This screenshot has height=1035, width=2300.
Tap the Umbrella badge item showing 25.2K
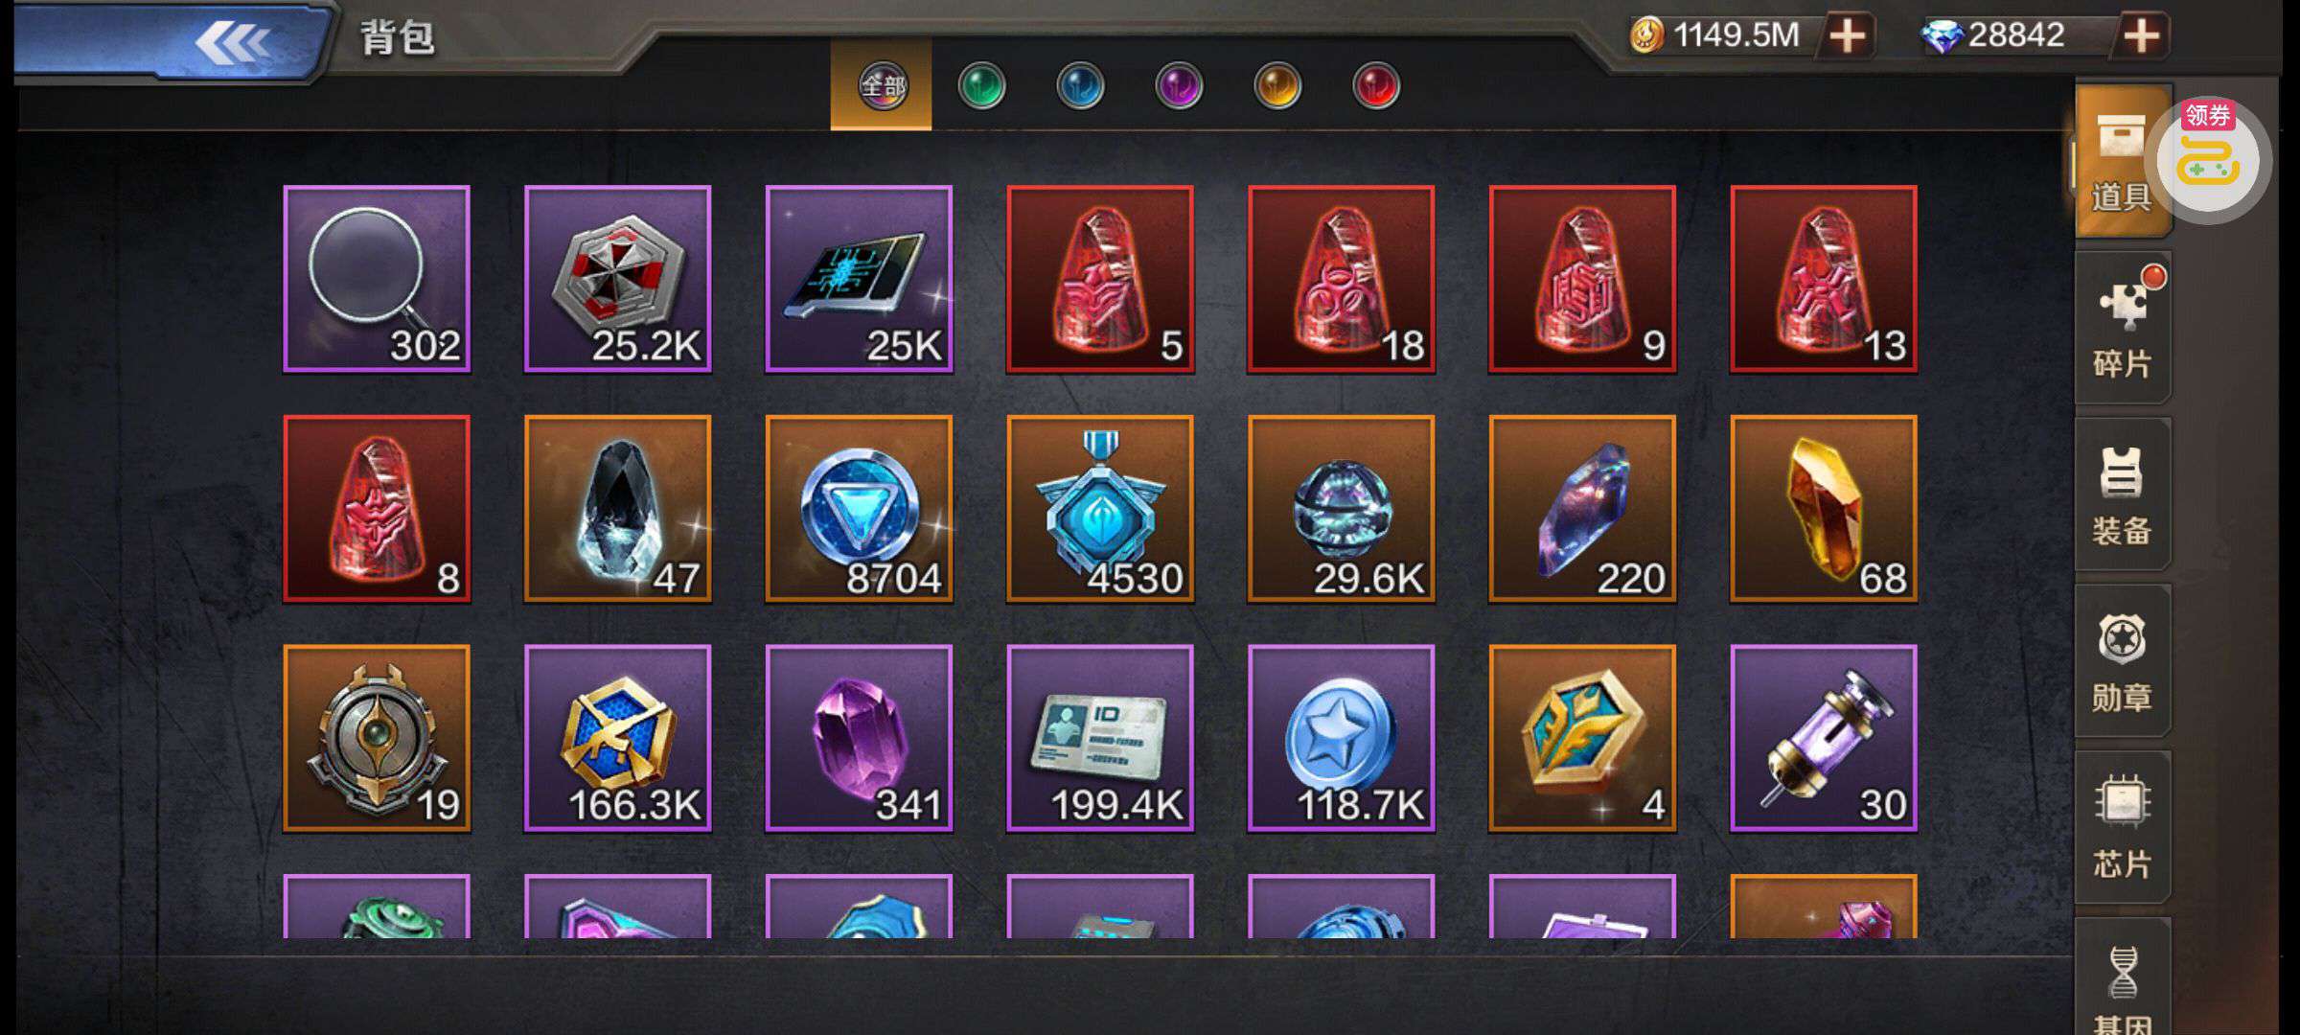click(618, 279)
